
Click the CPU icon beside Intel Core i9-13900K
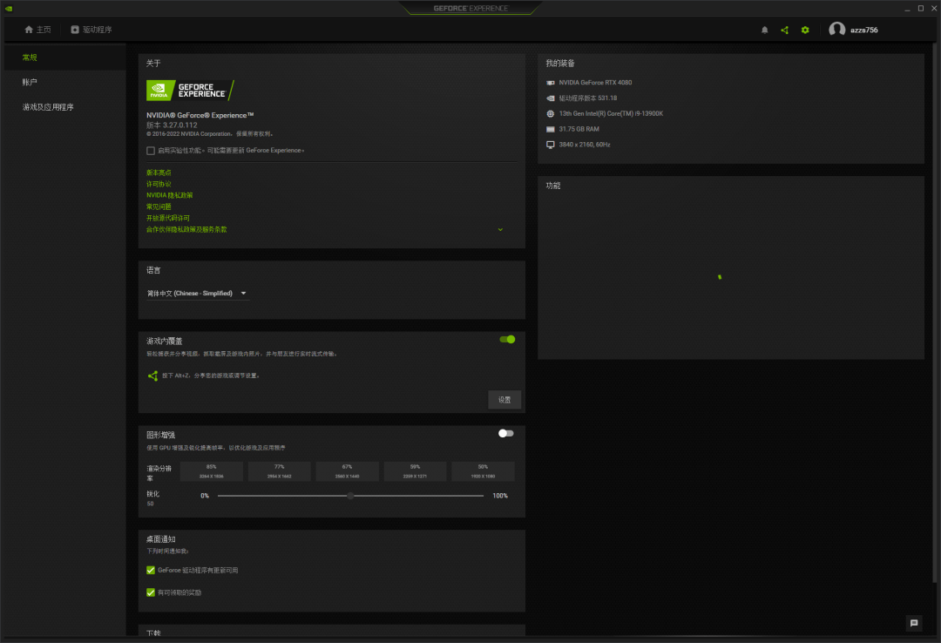tap(551, 113)
